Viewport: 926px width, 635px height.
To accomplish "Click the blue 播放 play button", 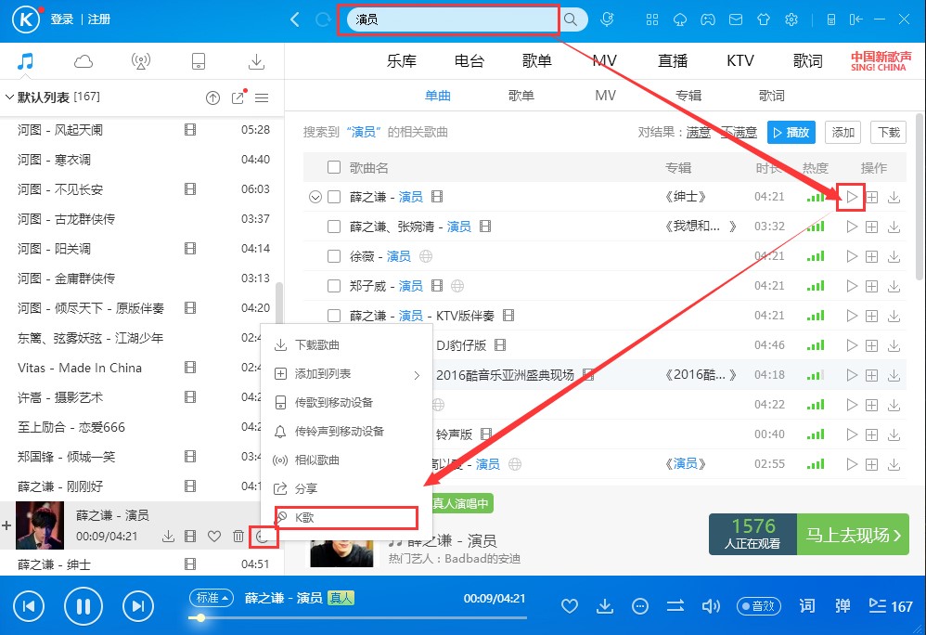I will [791, 132].
